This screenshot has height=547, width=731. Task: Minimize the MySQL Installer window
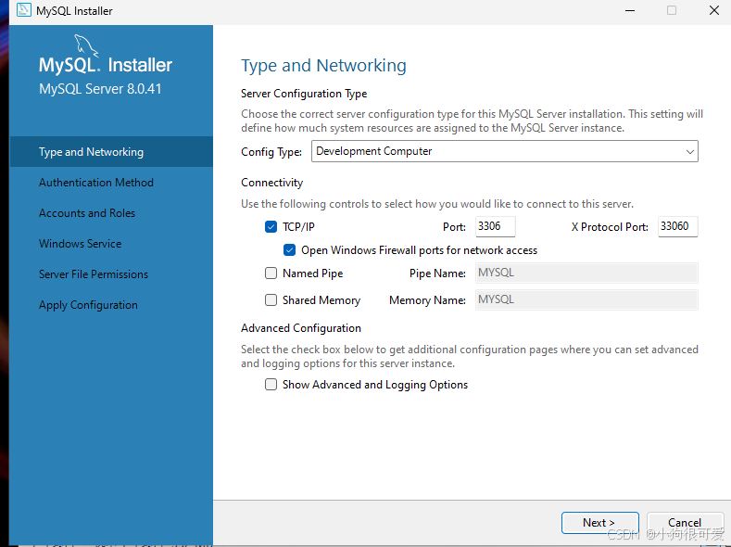point(630,10)
